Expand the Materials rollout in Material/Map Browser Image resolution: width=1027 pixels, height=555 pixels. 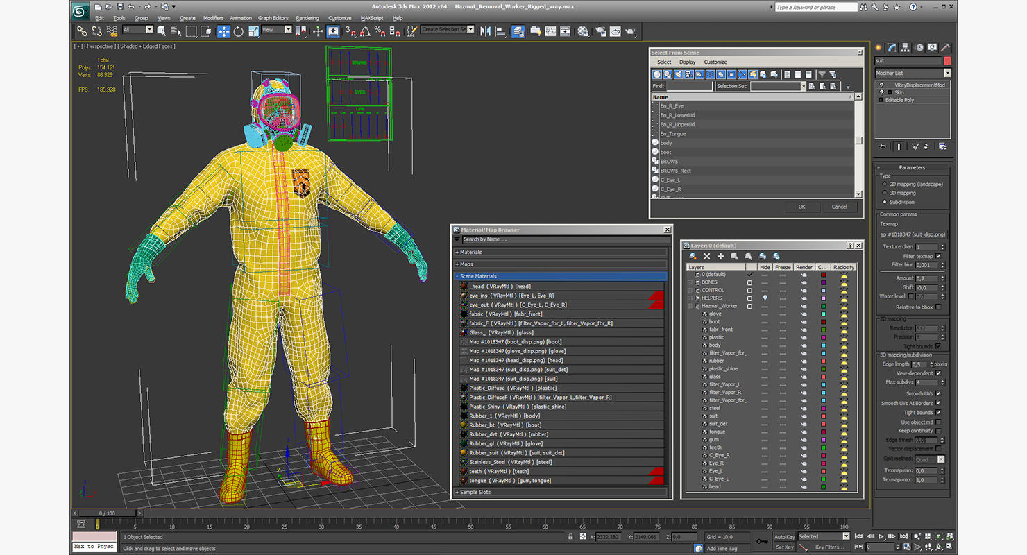[x=561, y=252]
